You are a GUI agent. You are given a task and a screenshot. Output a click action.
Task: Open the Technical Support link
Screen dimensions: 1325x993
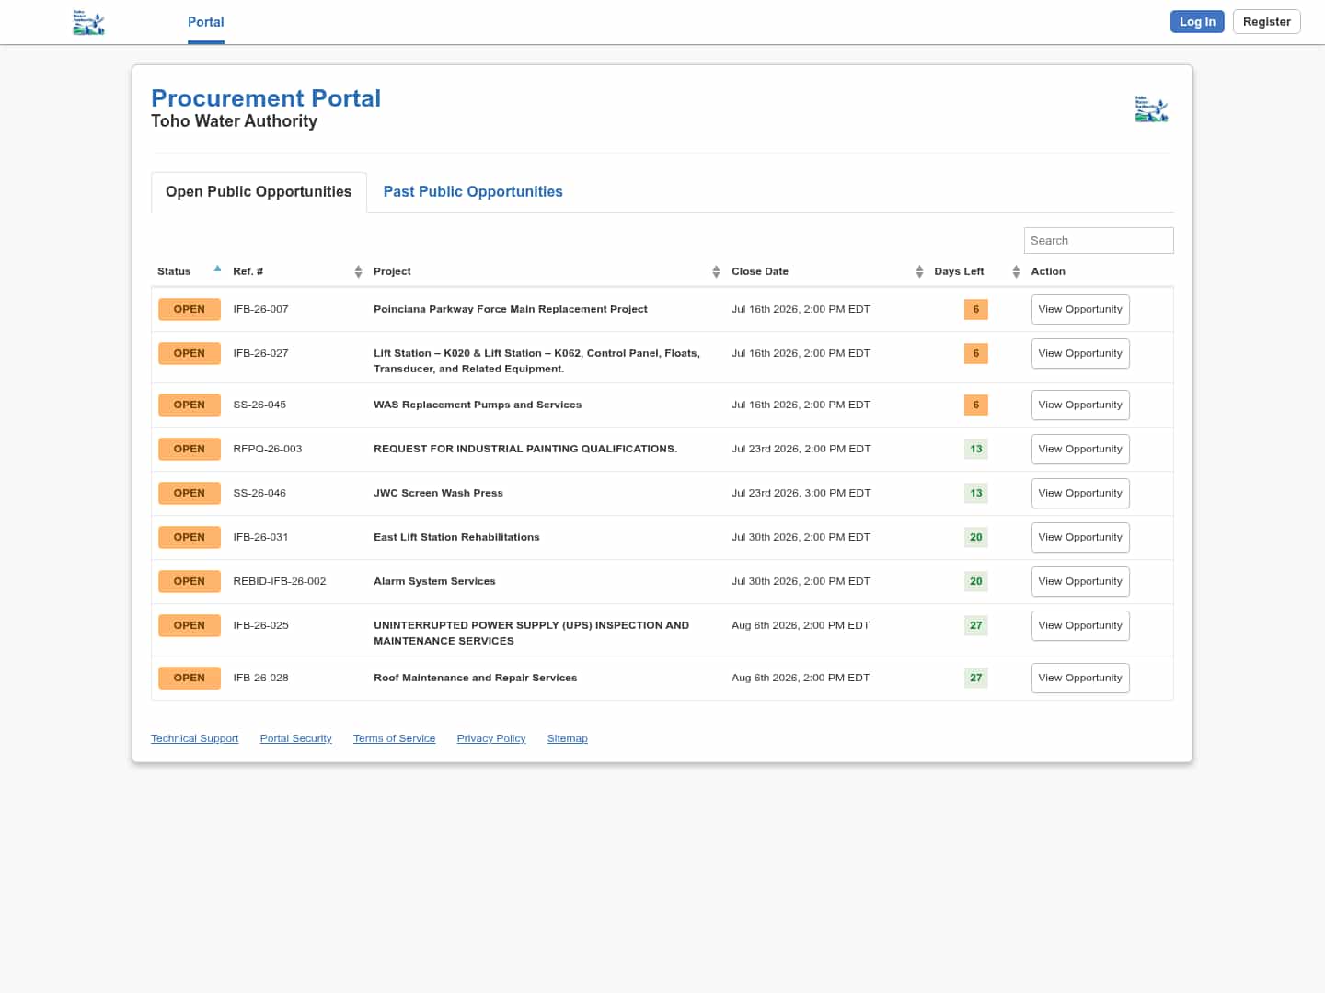pos(195,738)
